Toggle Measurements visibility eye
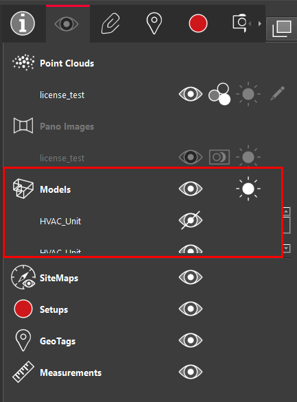Viewport: 297px width, 402px height. 191,372
